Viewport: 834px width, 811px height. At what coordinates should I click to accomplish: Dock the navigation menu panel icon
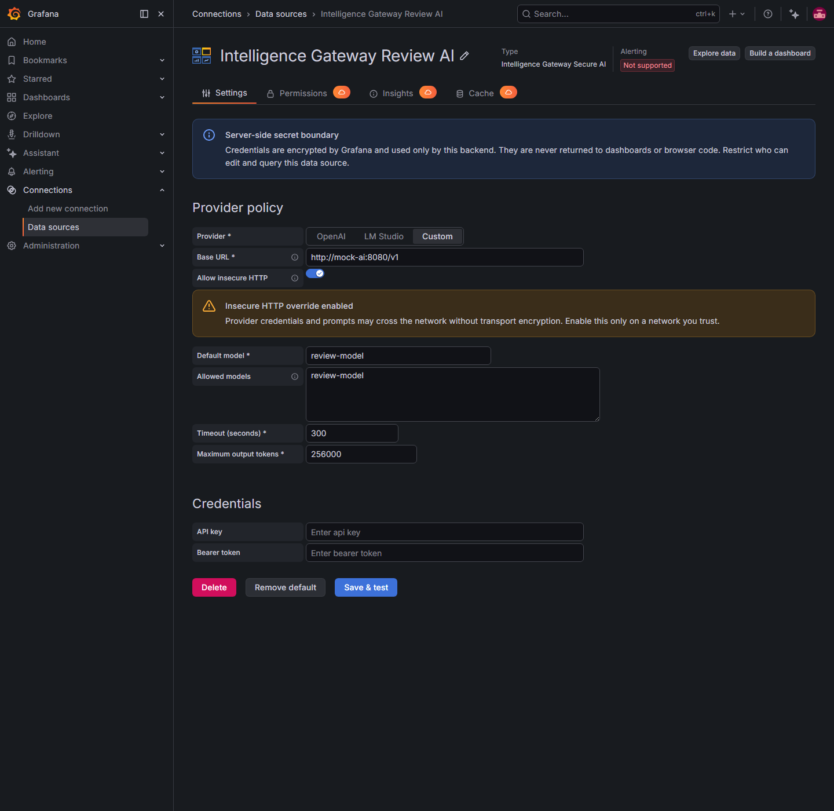(144, 14)
